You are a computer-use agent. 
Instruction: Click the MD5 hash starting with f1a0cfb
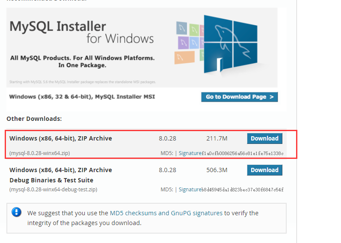243,153
